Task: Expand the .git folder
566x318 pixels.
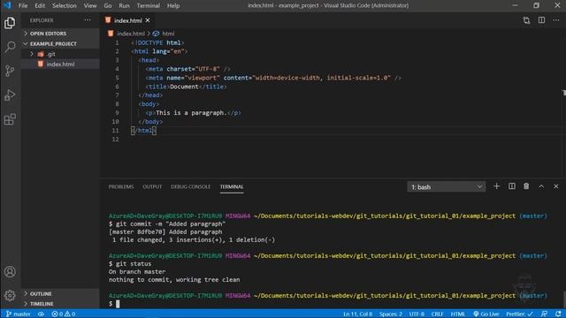Action: coord(60,54)
